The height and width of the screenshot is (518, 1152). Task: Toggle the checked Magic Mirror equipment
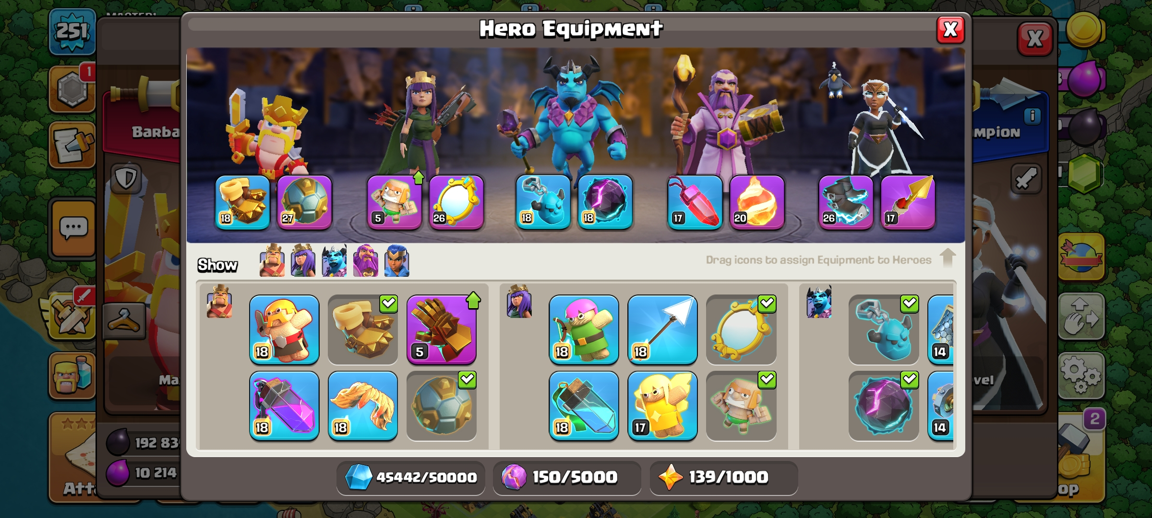pyautogui.click(x=741, y=330)
